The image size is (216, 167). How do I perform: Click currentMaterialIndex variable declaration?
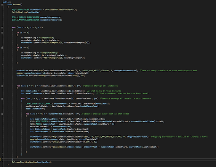pyautogui.click(x=46, y=119)
